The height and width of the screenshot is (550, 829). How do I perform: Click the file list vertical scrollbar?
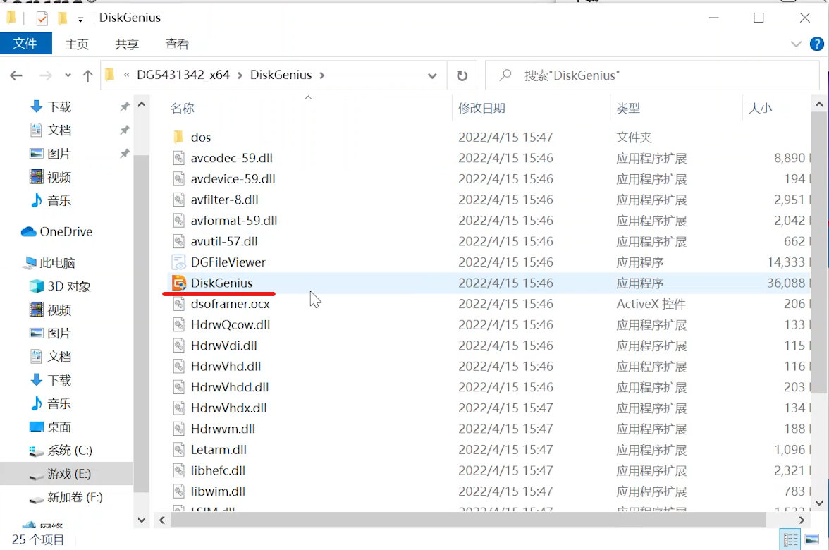[819, 252]
